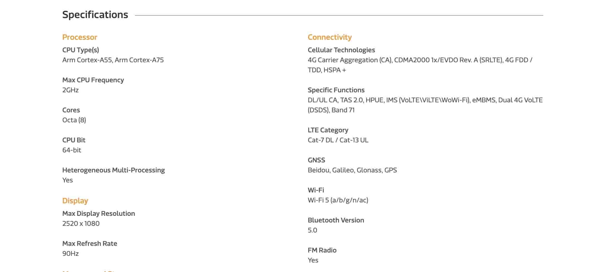Screen dimensions: 614x272
Task: Select the 90Hz refresh rate value
Action: [70, 254]
